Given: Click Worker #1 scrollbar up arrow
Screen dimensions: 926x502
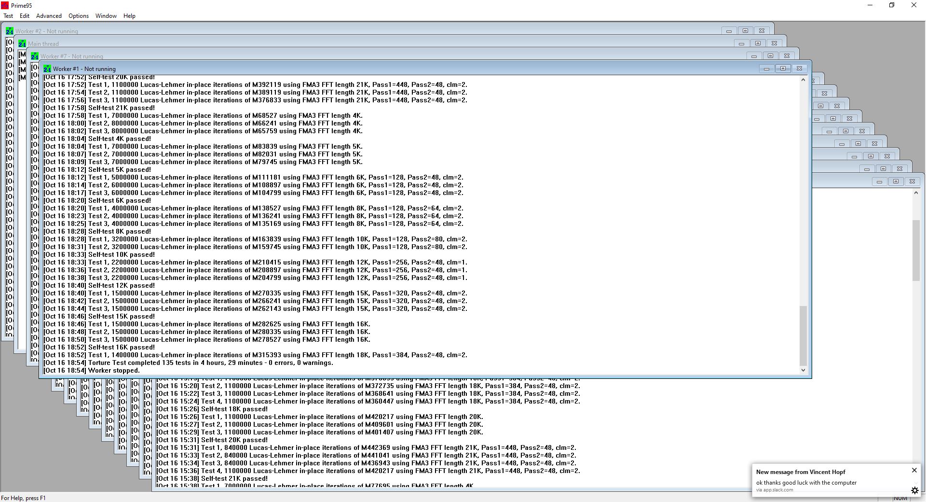Looking at the screenshot, I should 803,80.
